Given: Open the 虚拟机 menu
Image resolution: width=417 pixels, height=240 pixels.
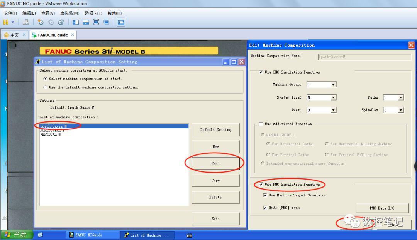Looking at the screenshot, I should (x=69, y=13).
